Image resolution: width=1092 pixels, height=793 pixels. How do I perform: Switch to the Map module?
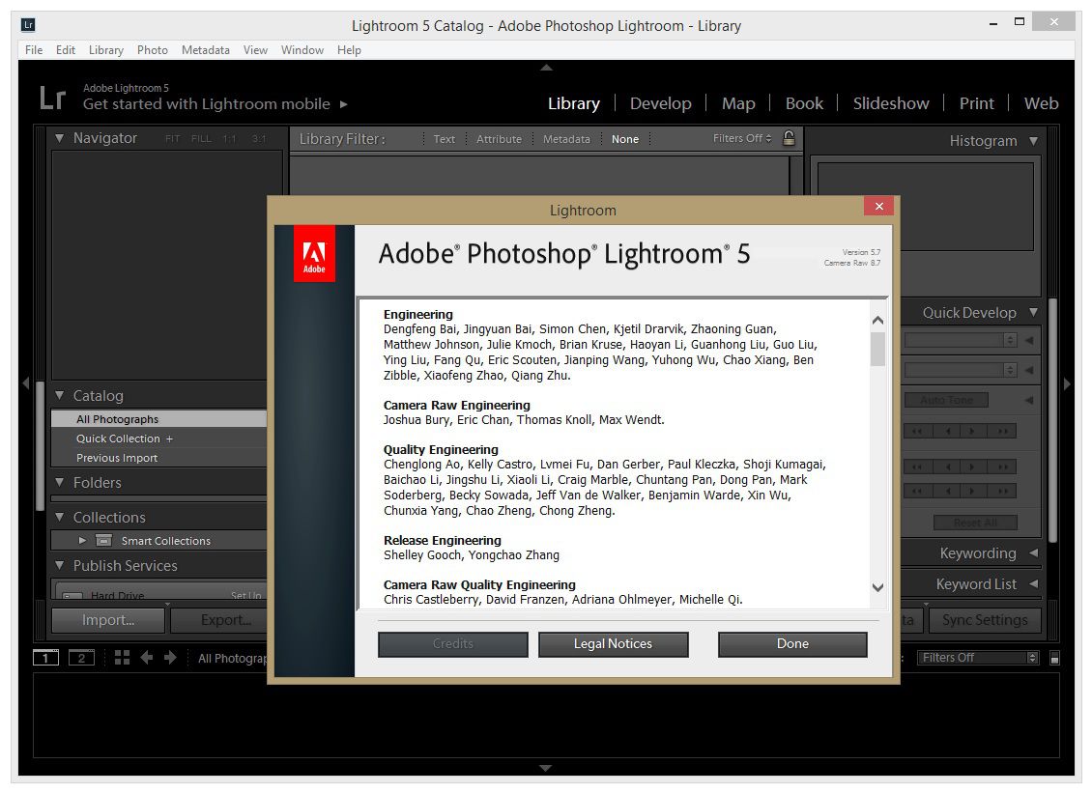point(738,103)
